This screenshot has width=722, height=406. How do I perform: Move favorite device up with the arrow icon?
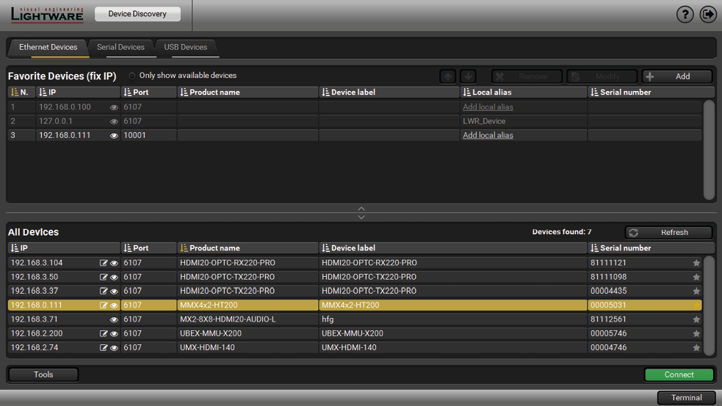click(x=447, y=76)
